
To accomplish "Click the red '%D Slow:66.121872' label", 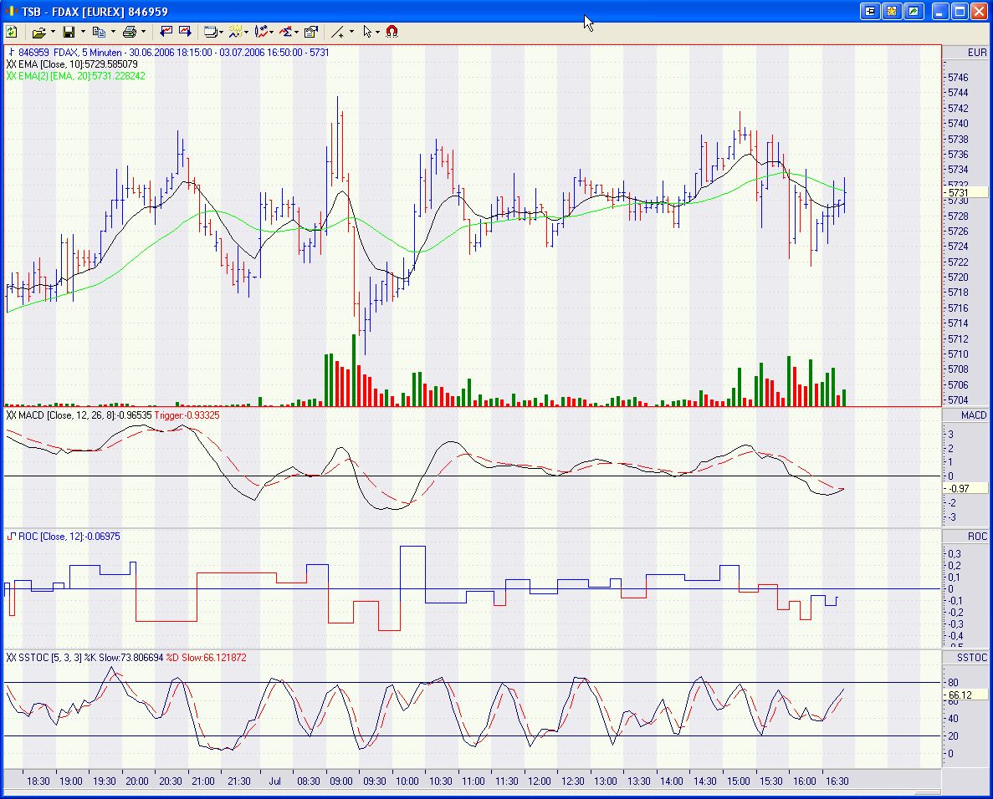I will [206, 657].
